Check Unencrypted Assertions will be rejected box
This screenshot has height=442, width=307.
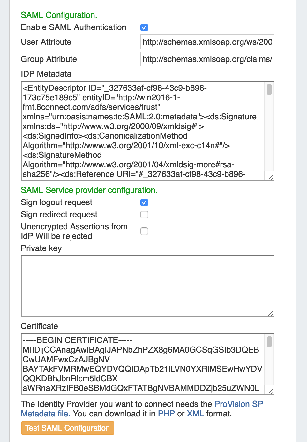pyautogui.click(x=144, y=231)
